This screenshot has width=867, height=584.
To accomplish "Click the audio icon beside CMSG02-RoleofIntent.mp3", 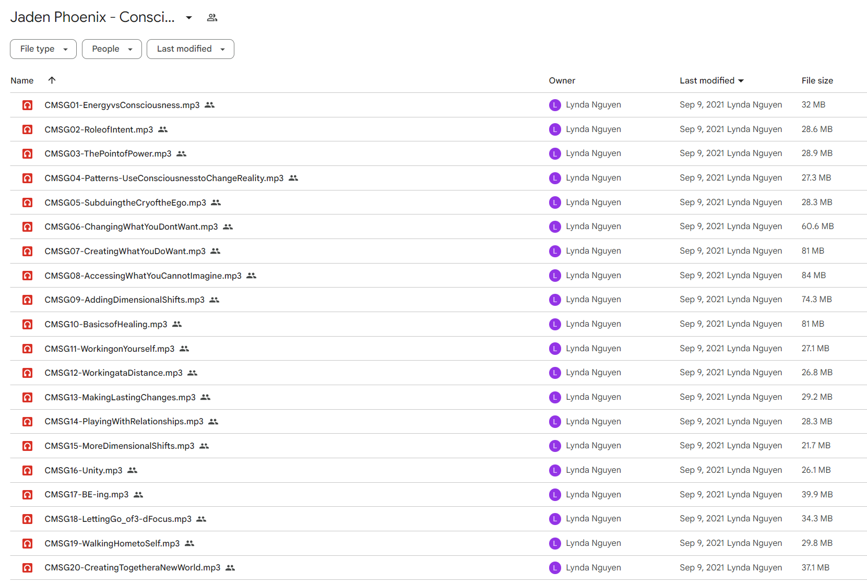I will coord(27,129).
